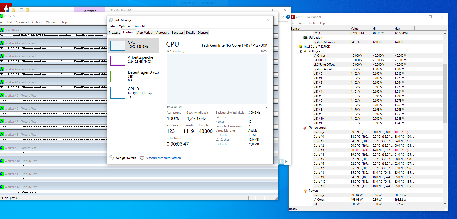This screenshot has height=219, width=457.
Task: Open the Help menu in HWMonitor
Action: [322, 23]
